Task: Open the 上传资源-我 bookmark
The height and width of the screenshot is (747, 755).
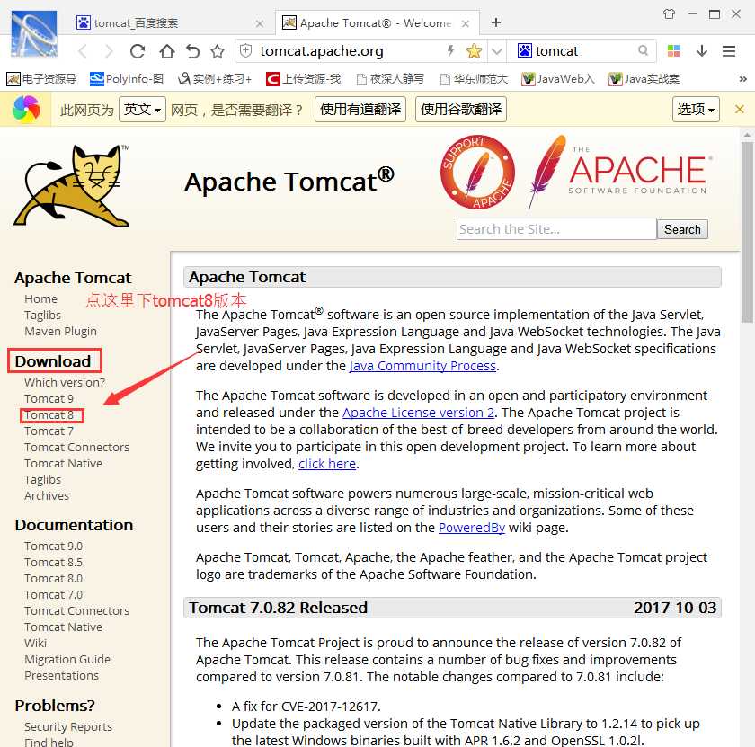Action: pos(304,78)
